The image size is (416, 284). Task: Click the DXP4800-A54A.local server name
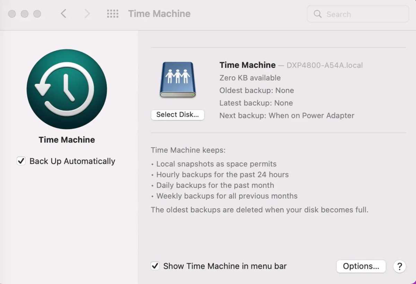(x=324, y=65)
